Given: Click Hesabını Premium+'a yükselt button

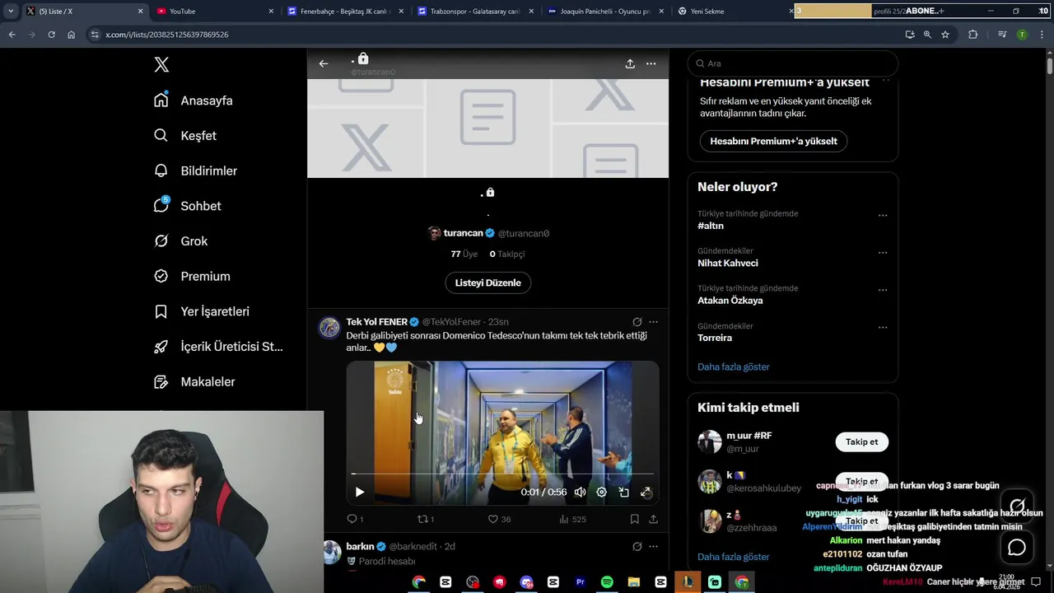Looking at the screenshot, I should (773, 141).
